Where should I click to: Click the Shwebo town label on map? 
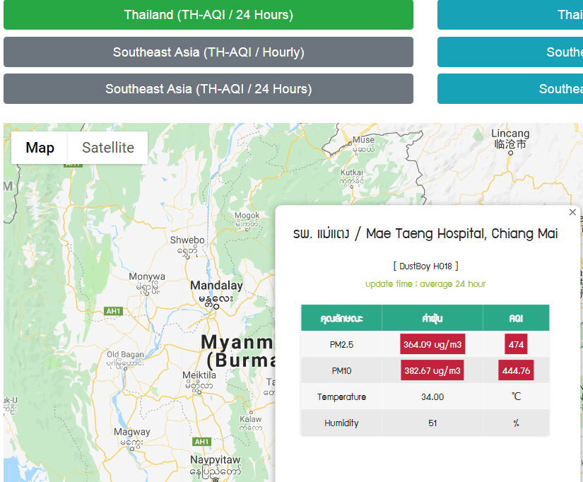click(x=187, y=240)
